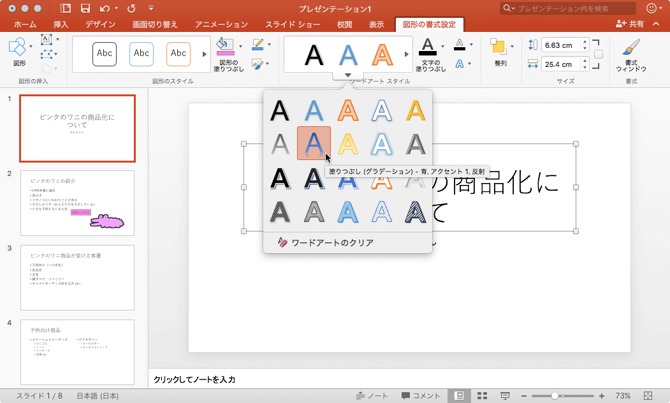
Task: Click the Save icon in title bar
Action: tap(85, 8)
